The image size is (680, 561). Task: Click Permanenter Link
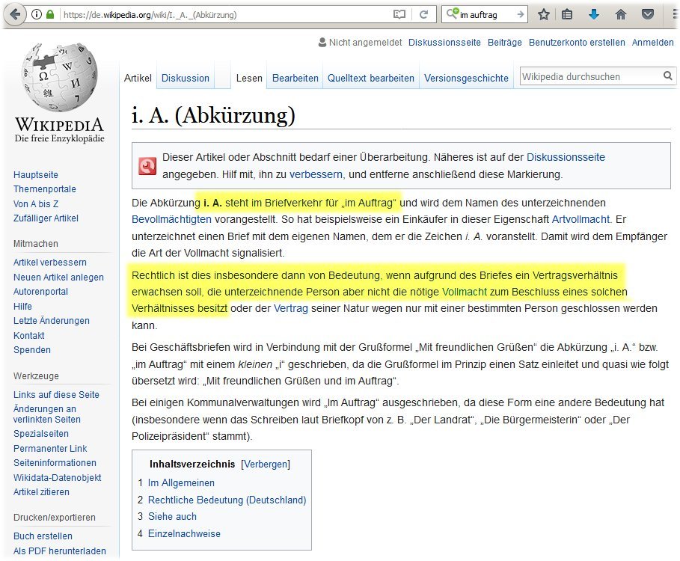[x=50, y=448]
